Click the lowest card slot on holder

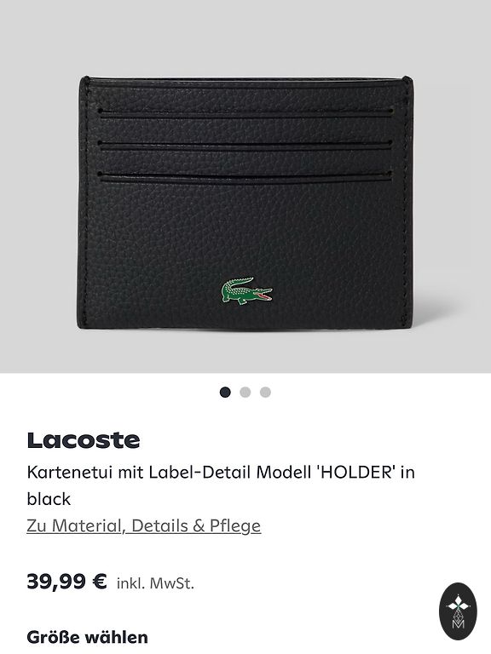click(245, 177)
